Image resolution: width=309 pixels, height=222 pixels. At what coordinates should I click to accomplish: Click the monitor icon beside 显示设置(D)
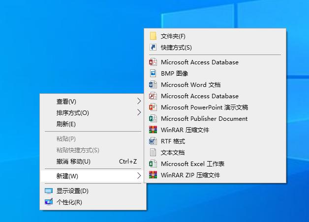click(49, 191)
